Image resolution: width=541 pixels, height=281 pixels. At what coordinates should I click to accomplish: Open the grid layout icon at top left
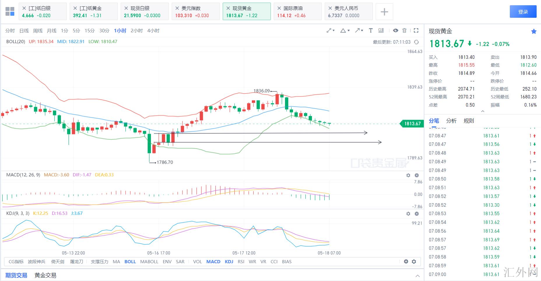[10, 12]
